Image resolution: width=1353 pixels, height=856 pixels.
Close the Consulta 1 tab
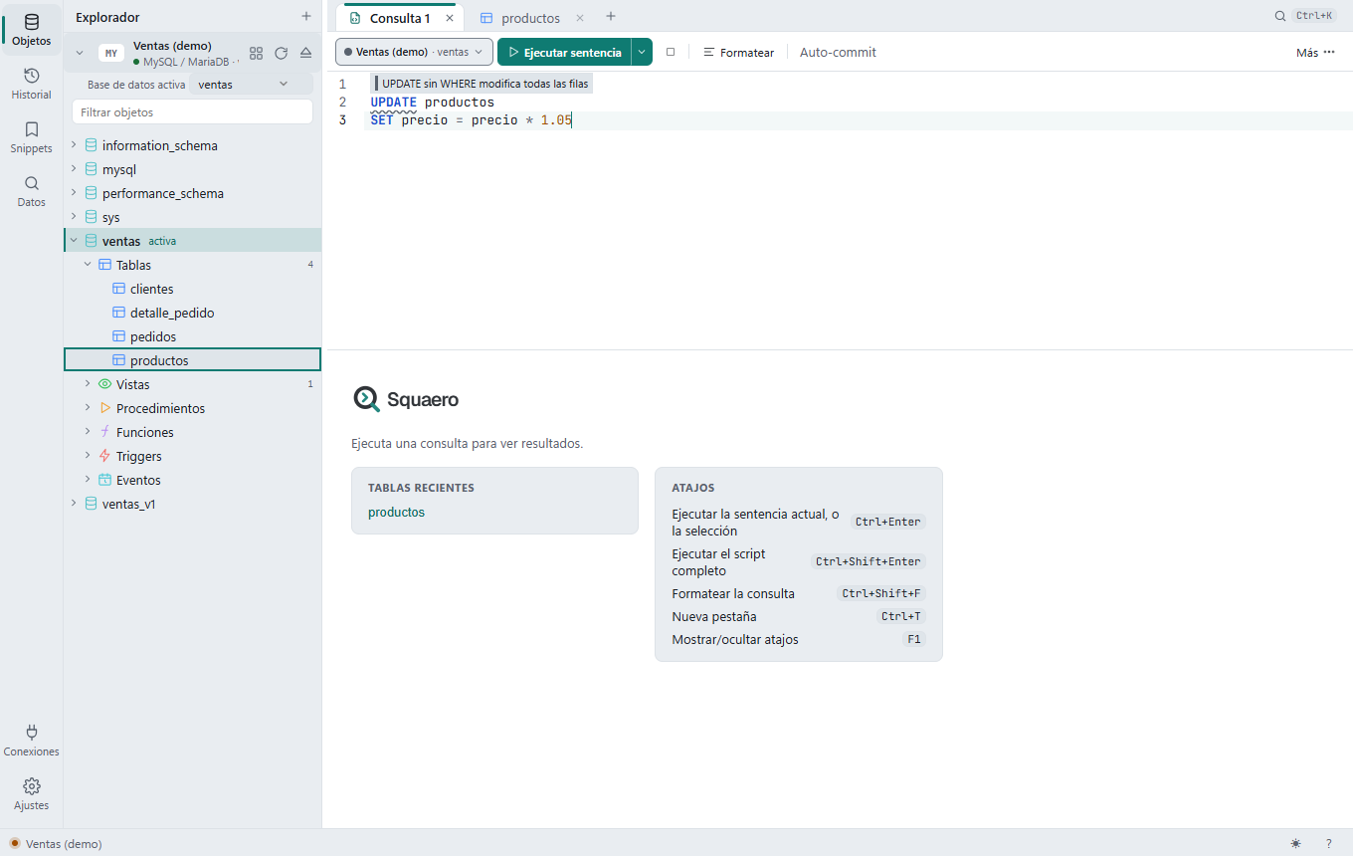point(450,18)
